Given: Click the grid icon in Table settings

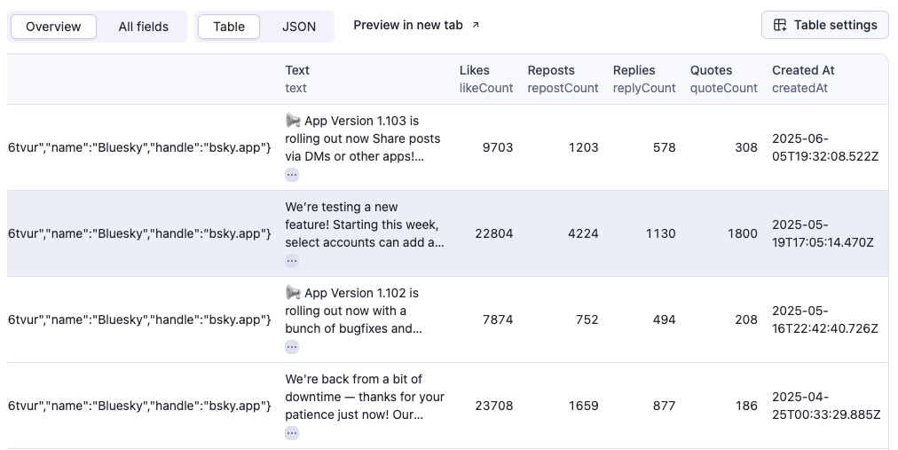Looking at the screenshot, I should (x=780, y=25).
